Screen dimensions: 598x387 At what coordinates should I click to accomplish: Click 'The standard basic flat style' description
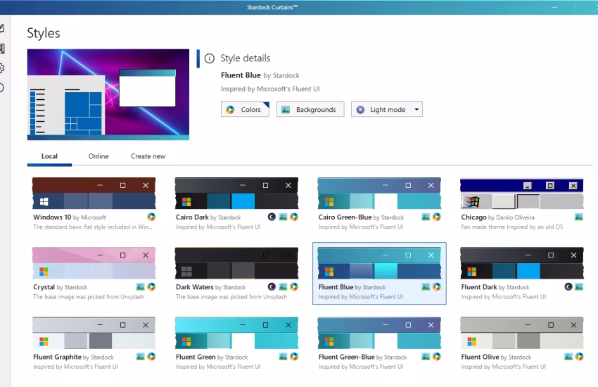[x=93, y=227]
